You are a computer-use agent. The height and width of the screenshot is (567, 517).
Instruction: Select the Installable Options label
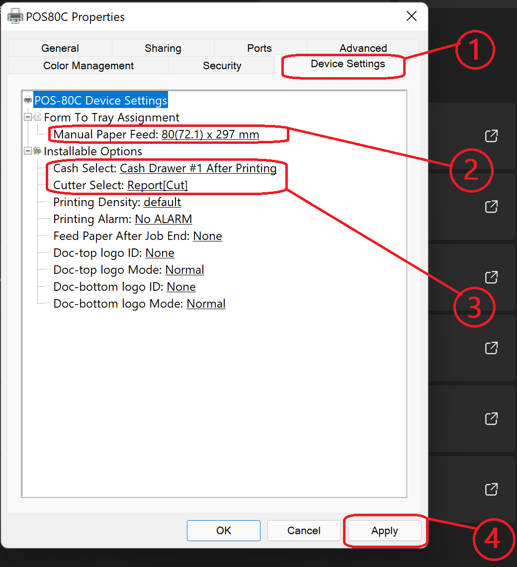click(x=93, y=151)
